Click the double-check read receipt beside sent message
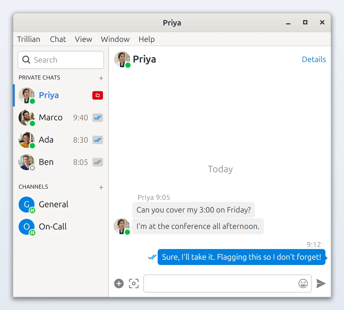Screen dimensions: 344x310 tap(152, 257)
